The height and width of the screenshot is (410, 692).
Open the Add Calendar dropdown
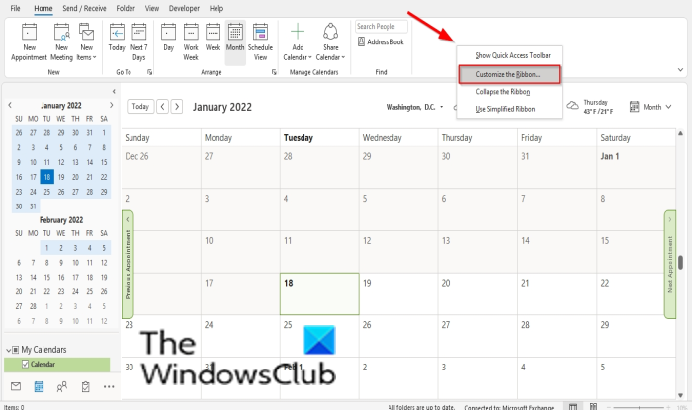pos(298,41)
